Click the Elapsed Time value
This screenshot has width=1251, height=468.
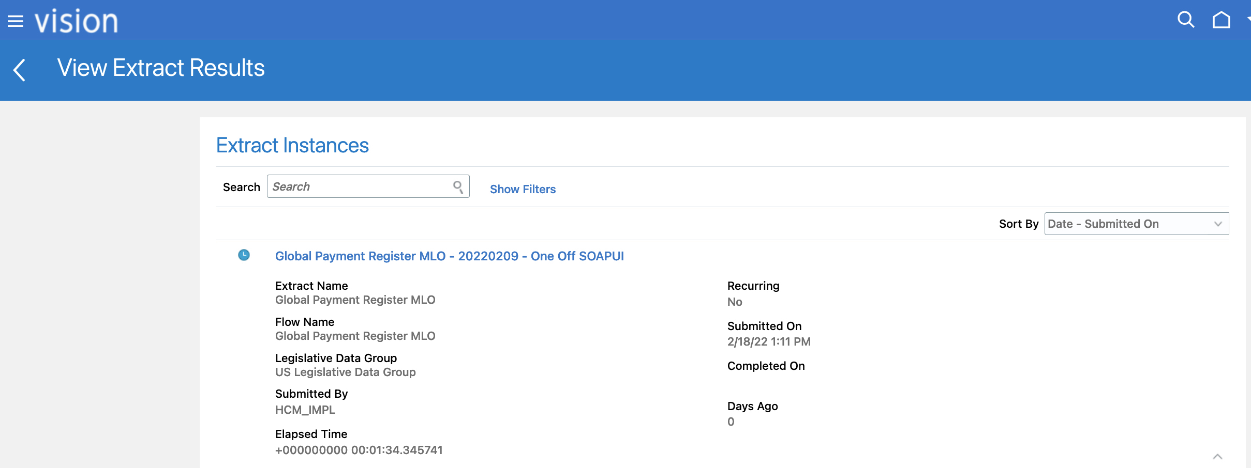tap(359, 450)
